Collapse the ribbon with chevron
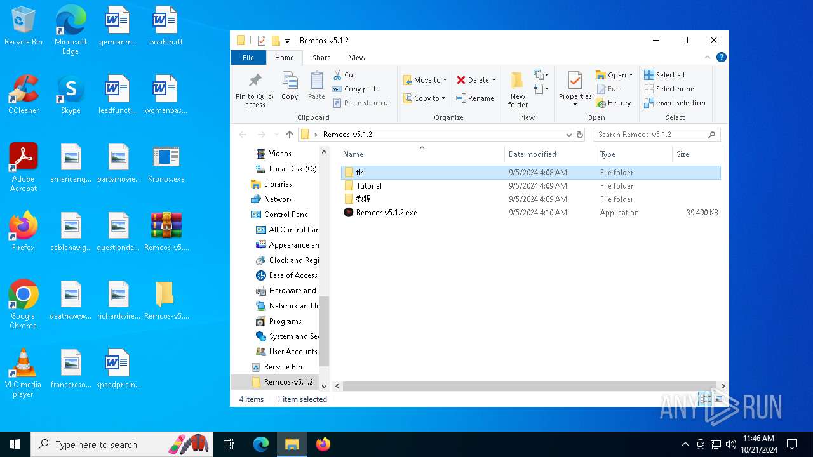813x457 pixels. point(708,58)
